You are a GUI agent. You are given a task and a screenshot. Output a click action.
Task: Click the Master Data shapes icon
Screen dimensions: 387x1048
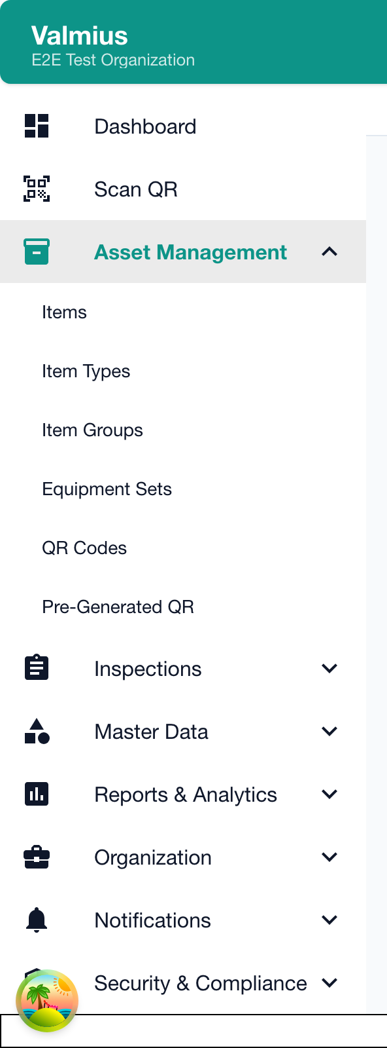(x=36, y=730)
